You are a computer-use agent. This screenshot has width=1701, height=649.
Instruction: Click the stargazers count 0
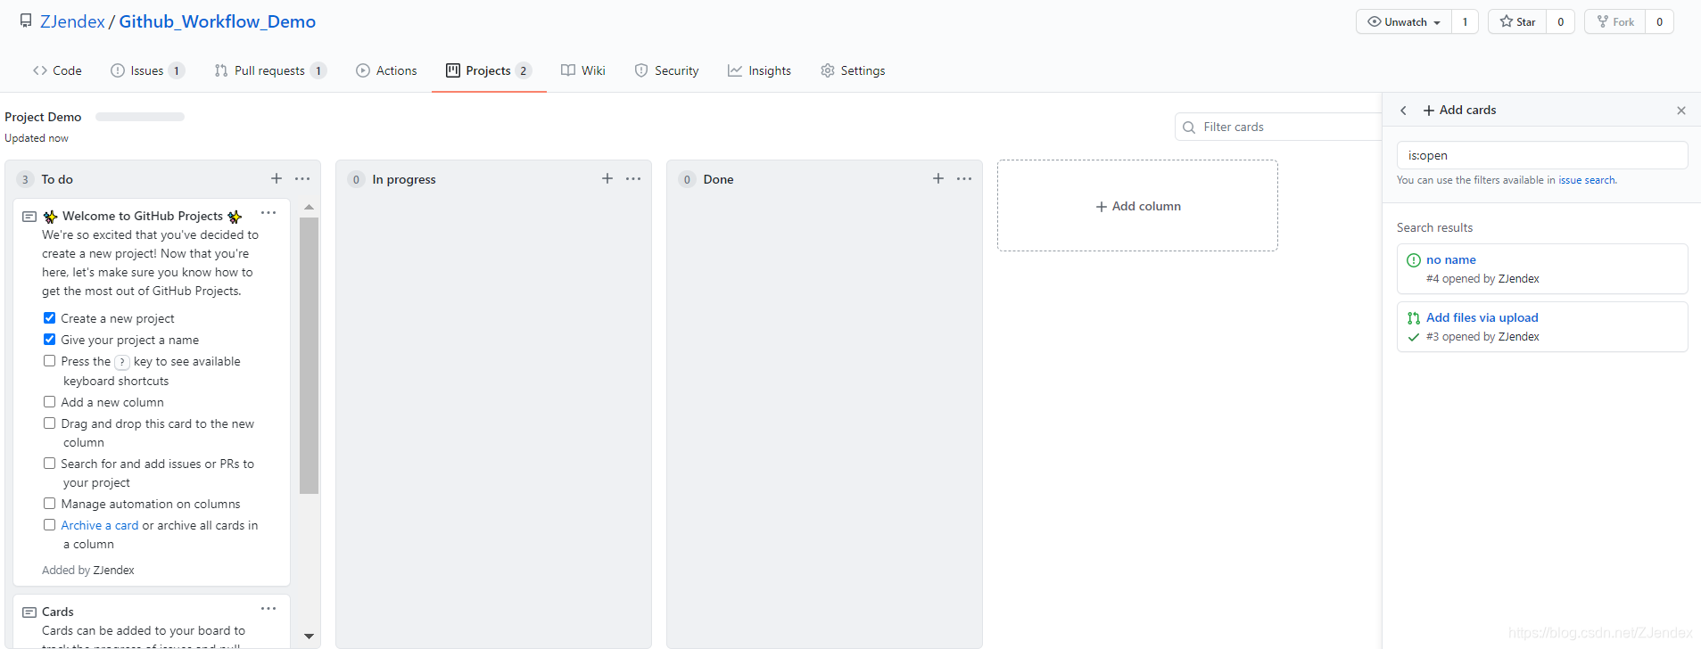coord(1560,21)
